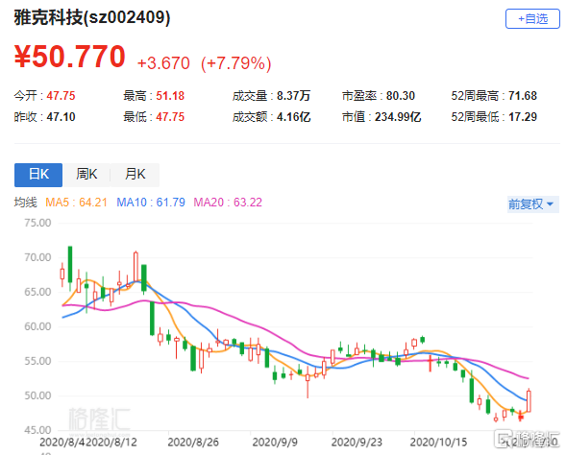Click the latest red candlestick near 50
The width and height of the screenshot is (566, 455).
[529, 401]
